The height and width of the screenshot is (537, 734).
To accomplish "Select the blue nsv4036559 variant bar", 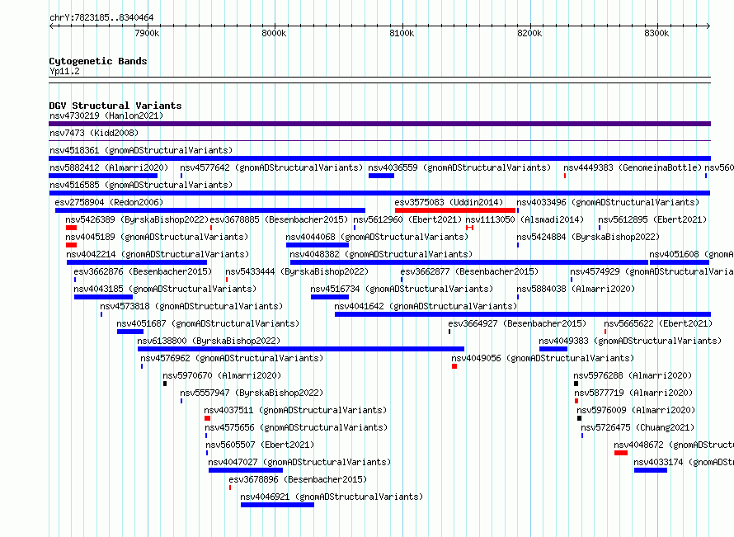I will coord(381,176).
